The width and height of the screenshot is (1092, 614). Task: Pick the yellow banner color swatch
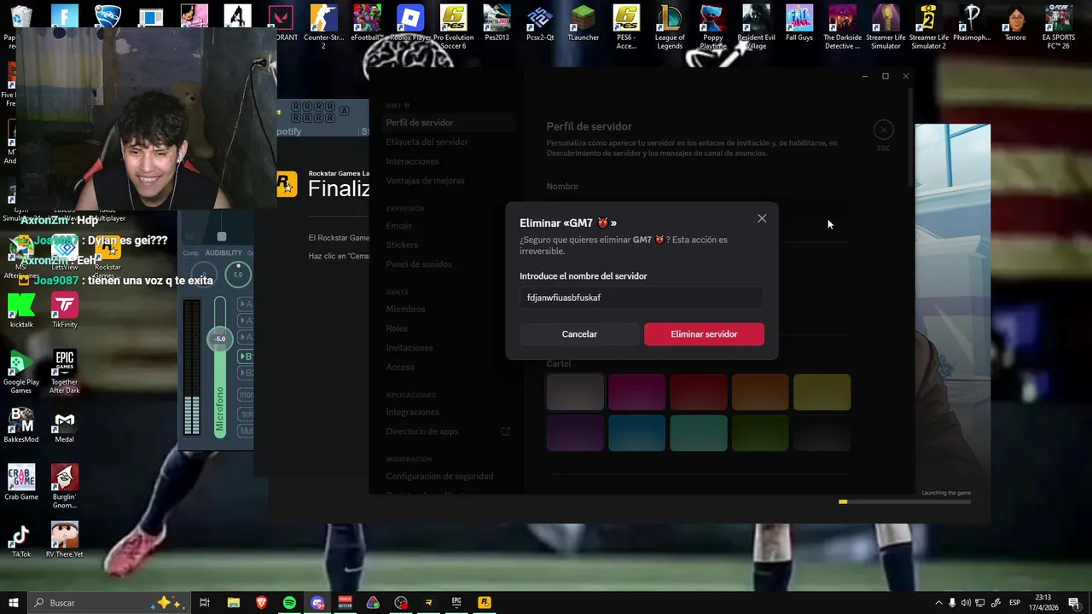(822, 392)
